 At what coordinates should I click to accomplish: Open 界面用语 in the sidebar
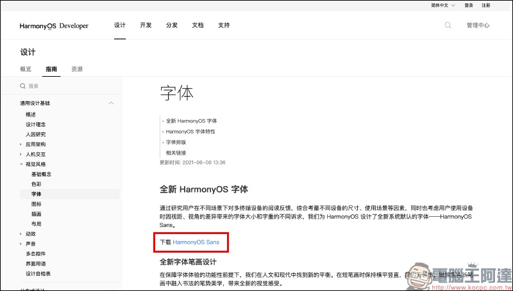click(36, 263)
